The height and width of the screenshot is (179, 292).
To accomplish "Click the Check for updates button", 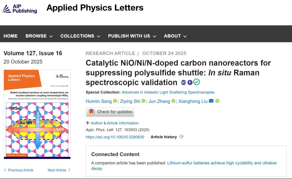I will click(x=110, y=112).
